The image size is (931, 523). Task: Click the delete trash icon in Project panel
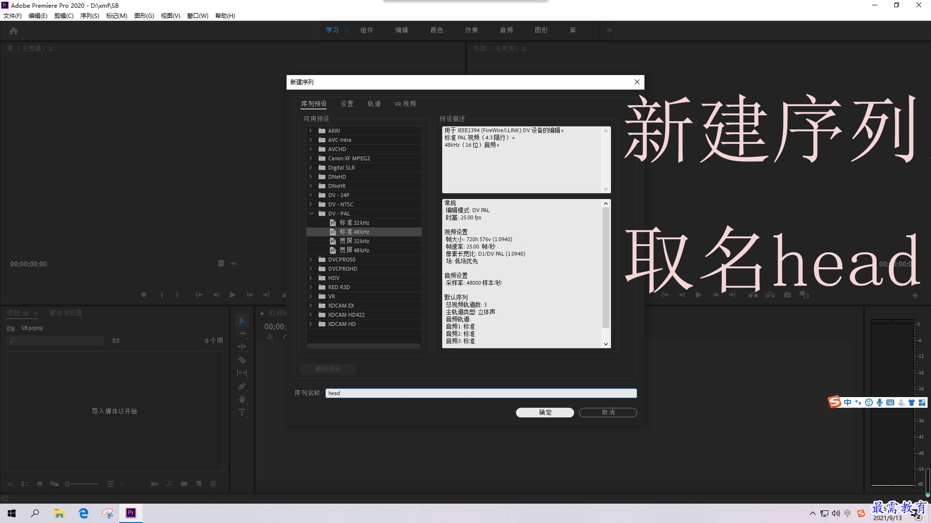click(x=213, y=483)
